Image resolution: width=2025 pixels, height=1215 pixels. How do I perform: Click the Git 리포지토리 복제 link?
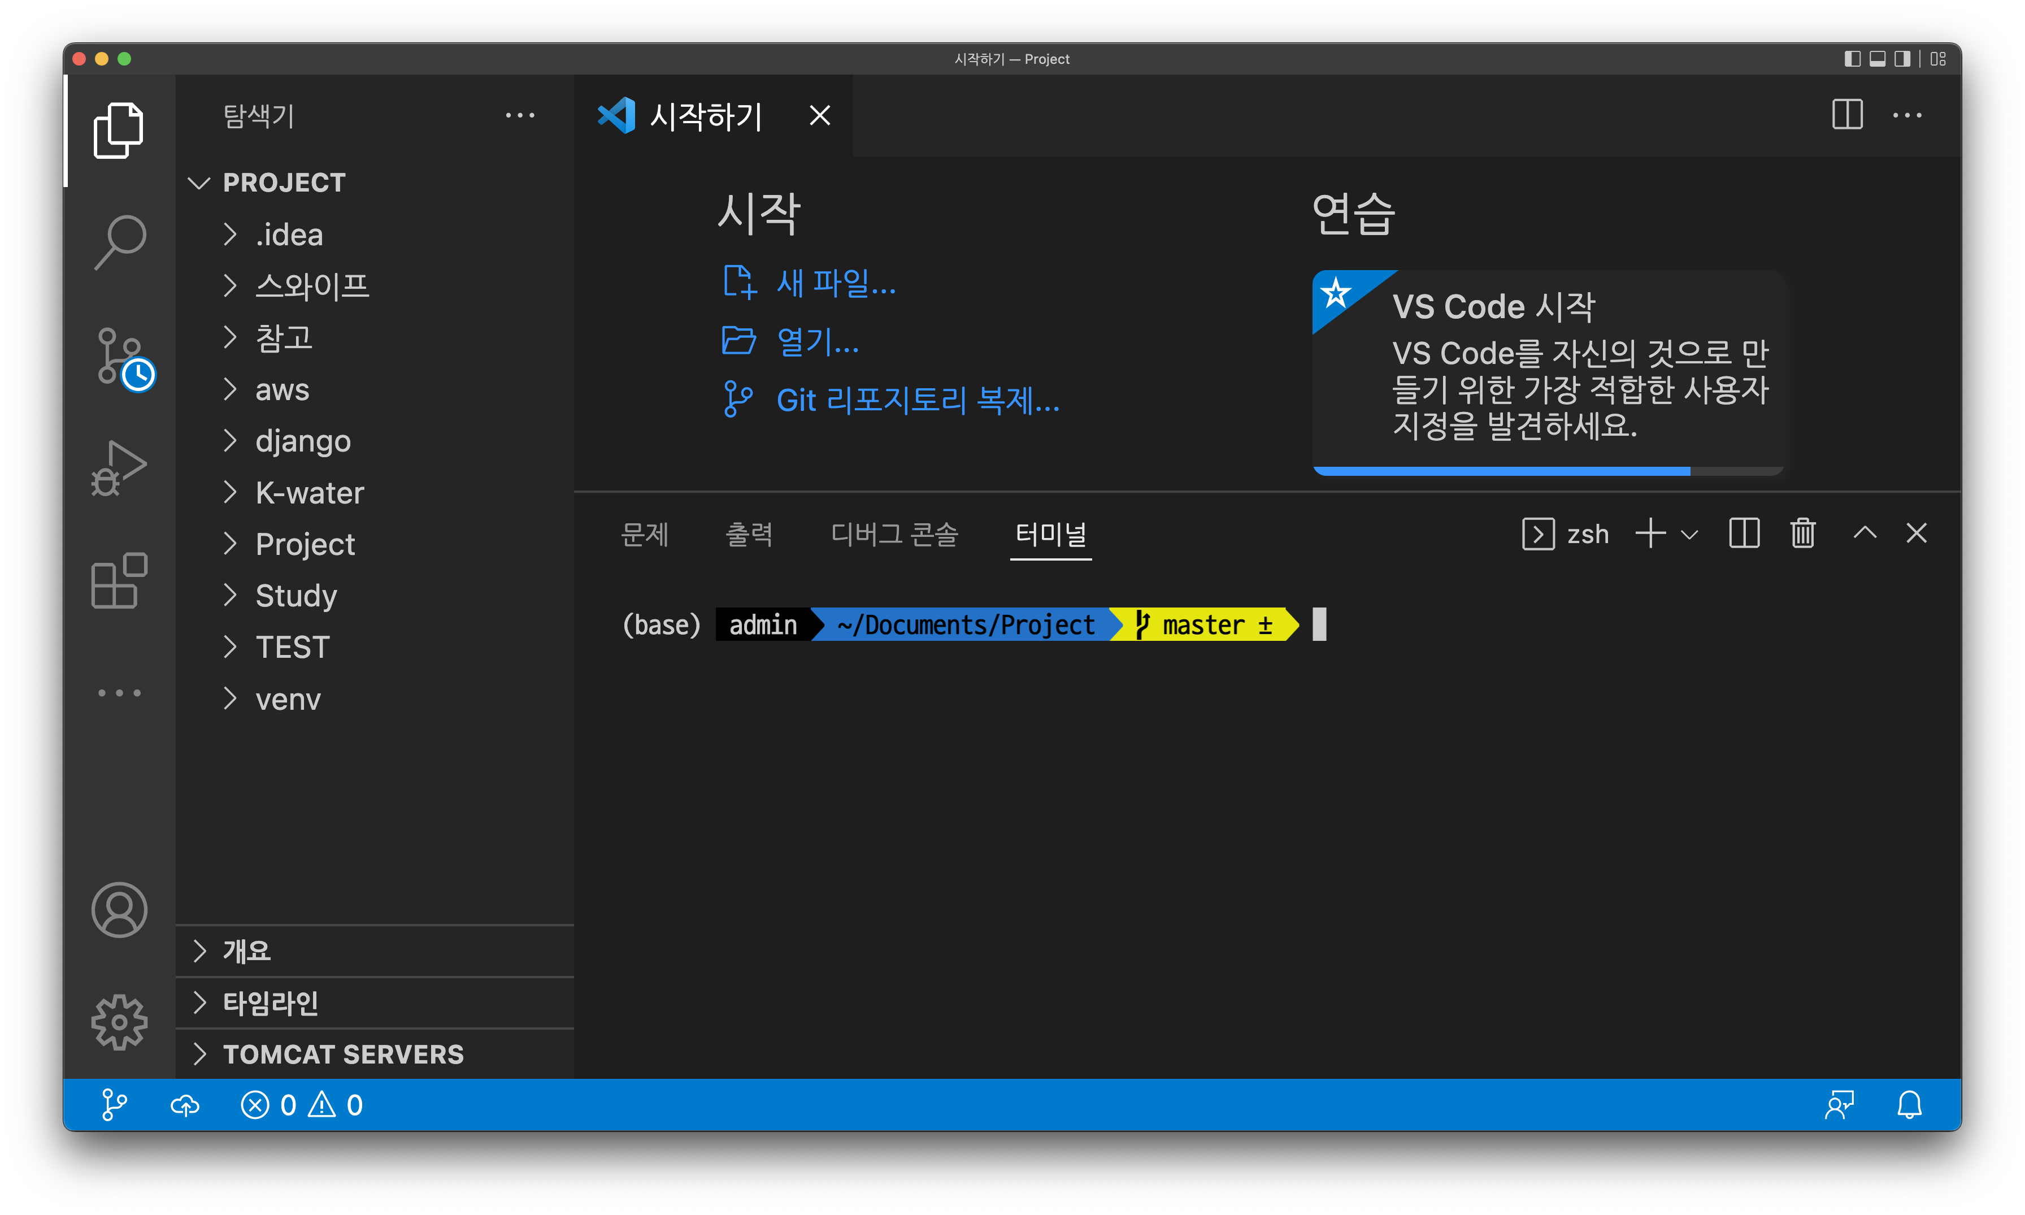tap(917, 400)
